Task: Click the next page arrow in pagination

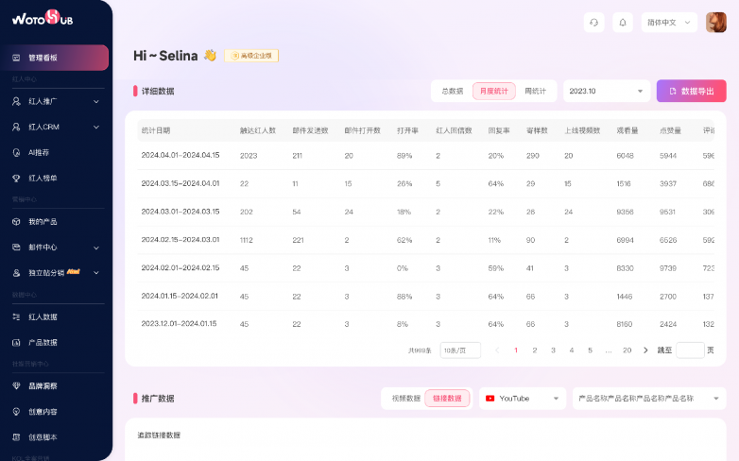Action: [645, 350]
